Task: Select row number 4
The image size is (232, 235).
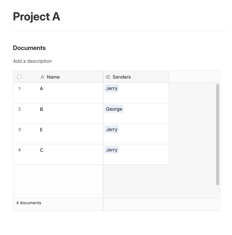Action: click(19, 150)
